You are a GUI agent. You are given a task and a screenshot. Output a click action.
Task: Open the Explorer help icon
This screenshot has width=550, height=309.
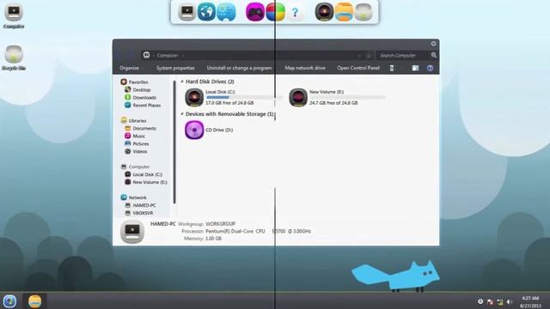[x=430, y=68]
